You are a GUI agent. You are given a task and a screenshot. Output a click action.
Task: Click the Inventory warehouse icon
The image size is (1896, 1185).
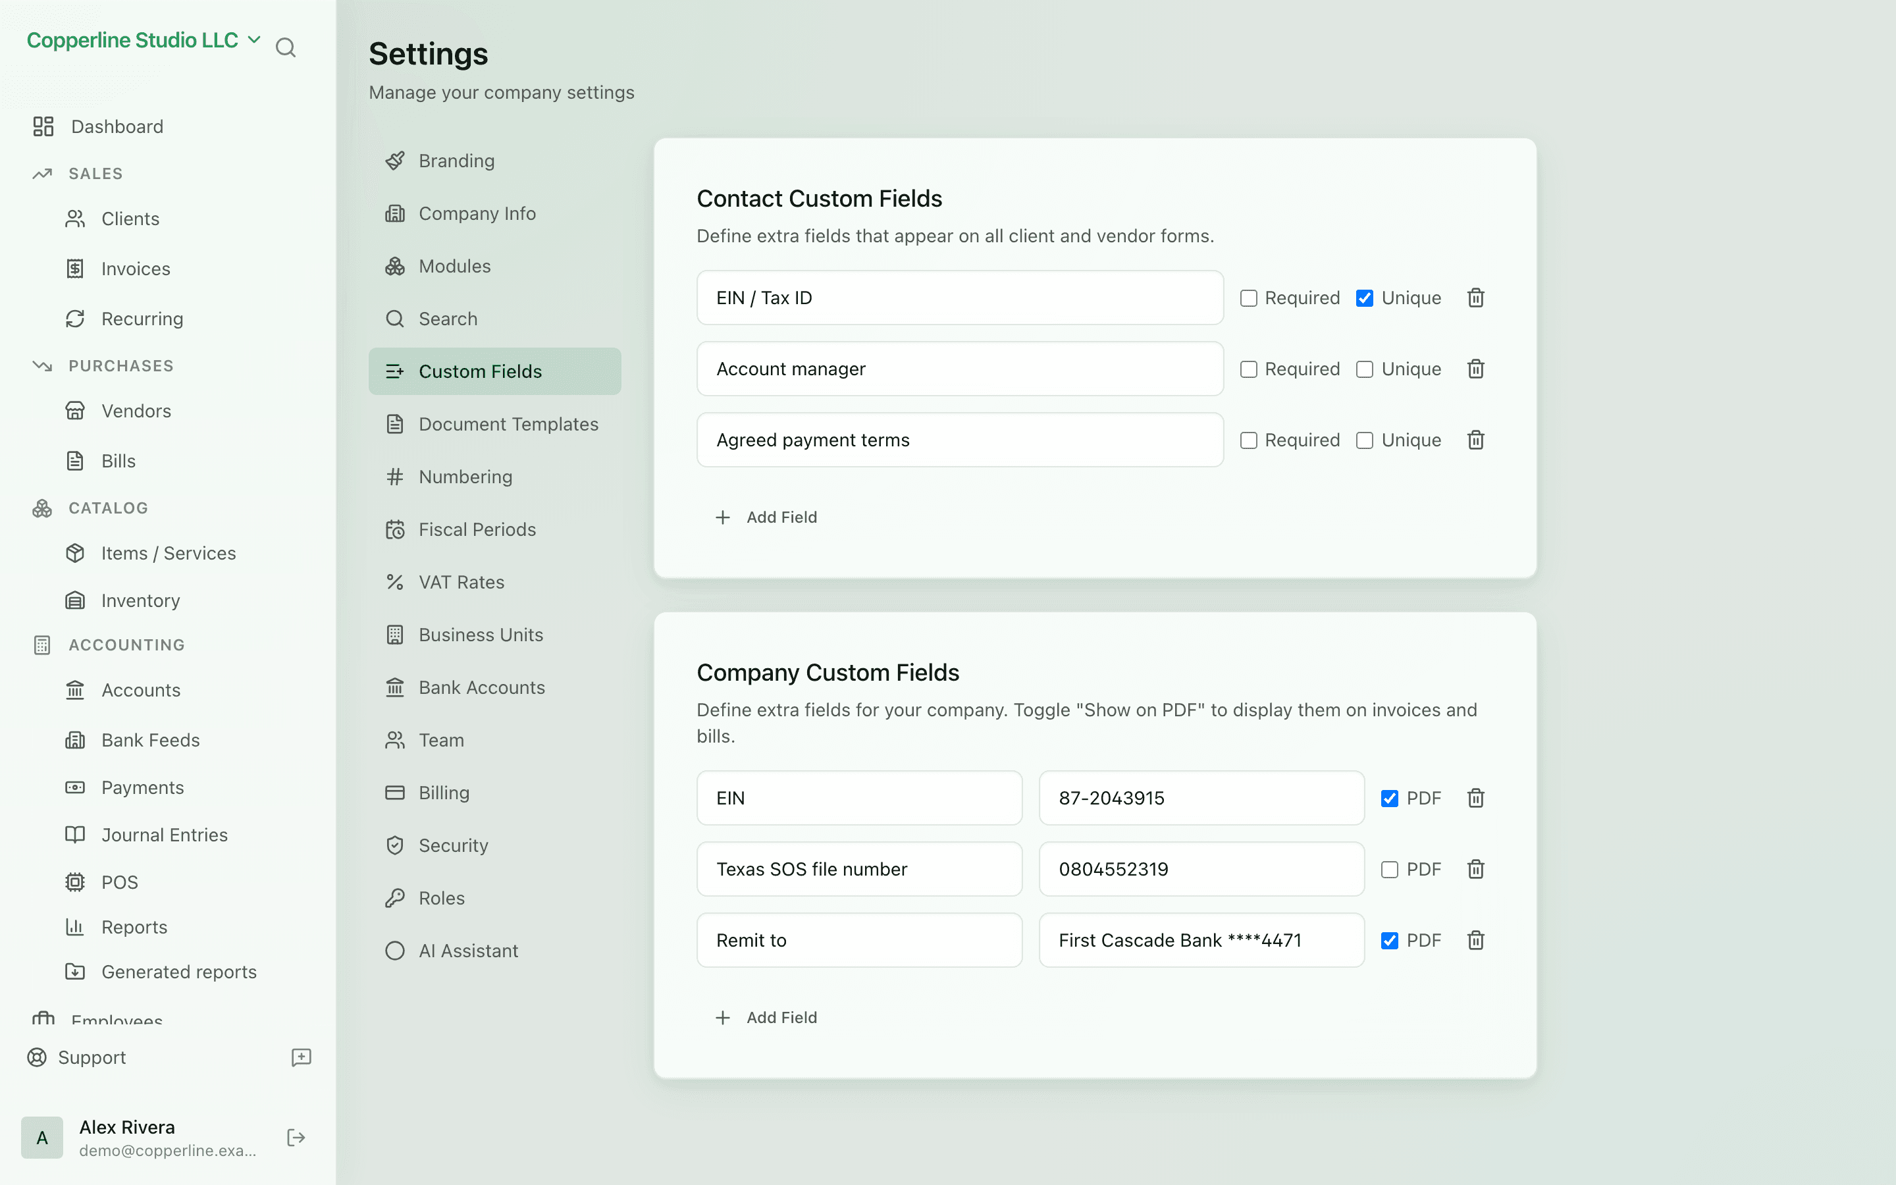74,600
